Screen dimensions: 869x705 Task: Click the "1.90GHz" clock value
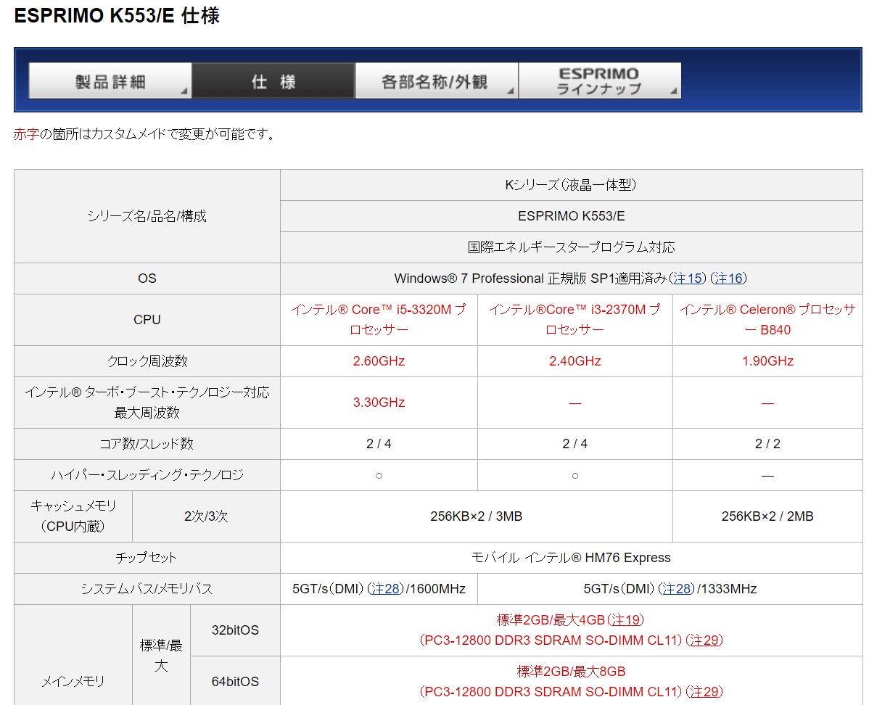click(767, 361)
